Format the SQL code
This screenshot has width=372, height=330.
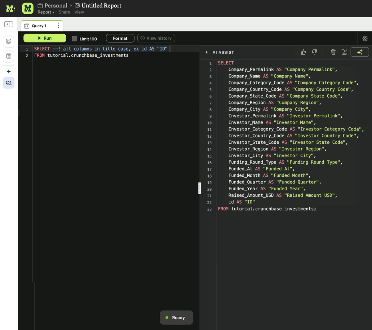point(120,38)
